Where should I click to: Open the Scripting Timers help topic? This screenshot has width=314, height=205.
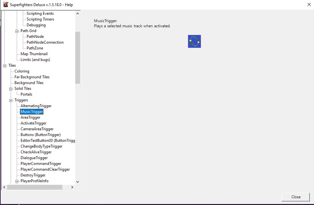tap(40, 19)
